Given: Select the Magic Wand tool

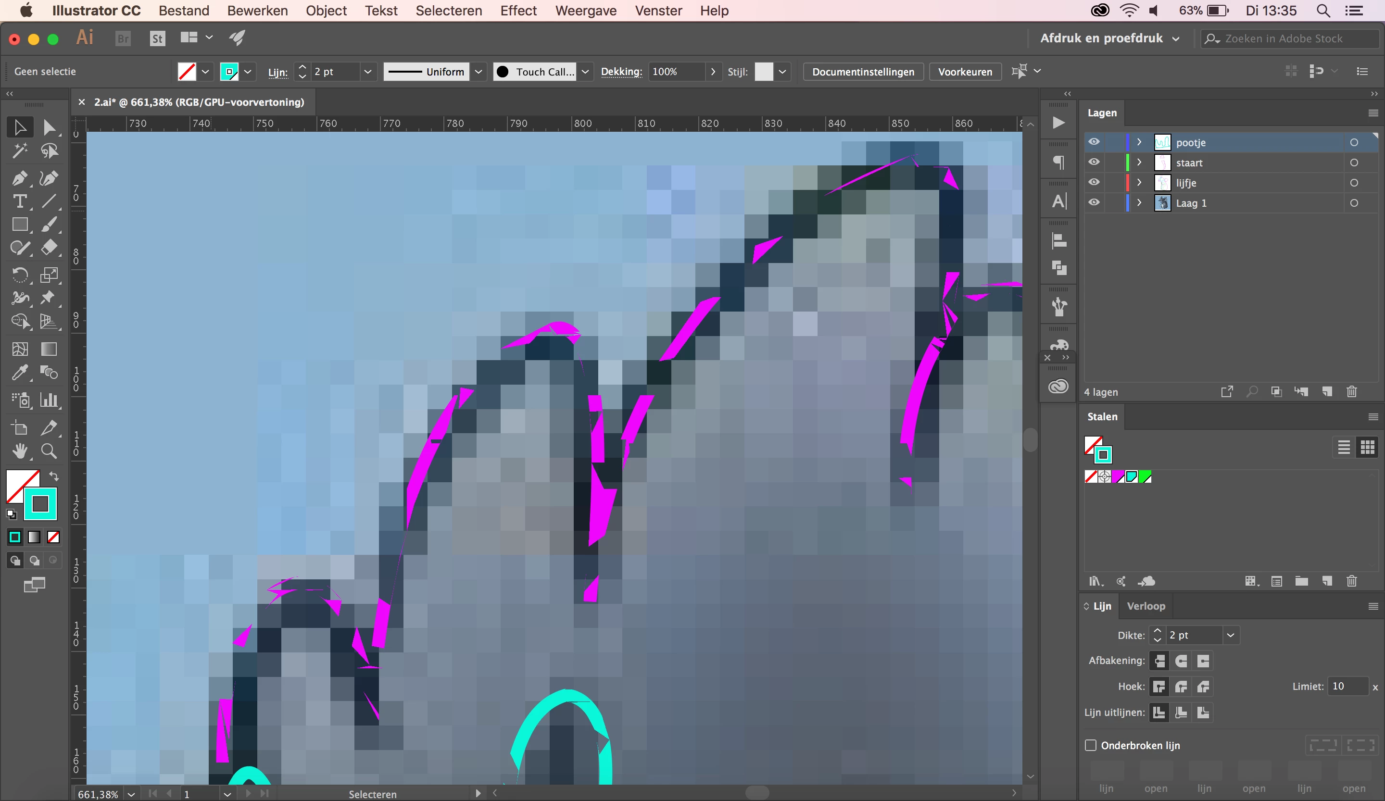Looking at the screenshot, I should [19, 150].
